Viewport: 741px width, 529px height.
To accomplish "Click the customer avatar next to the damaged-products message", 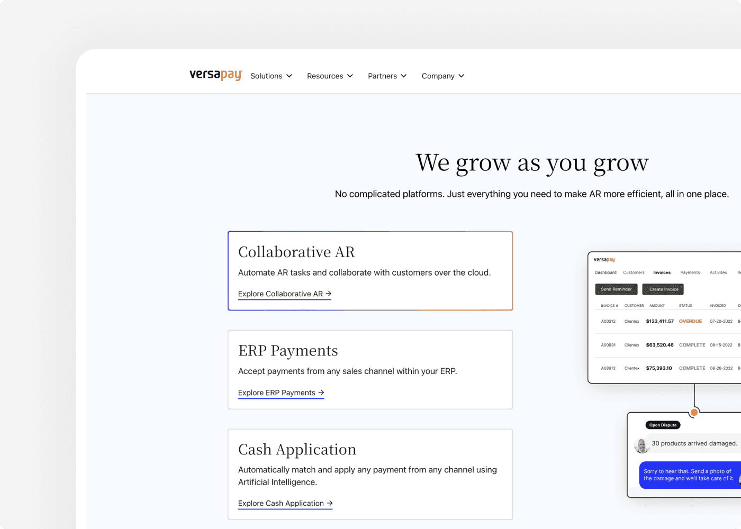I will tap(642, 445).
